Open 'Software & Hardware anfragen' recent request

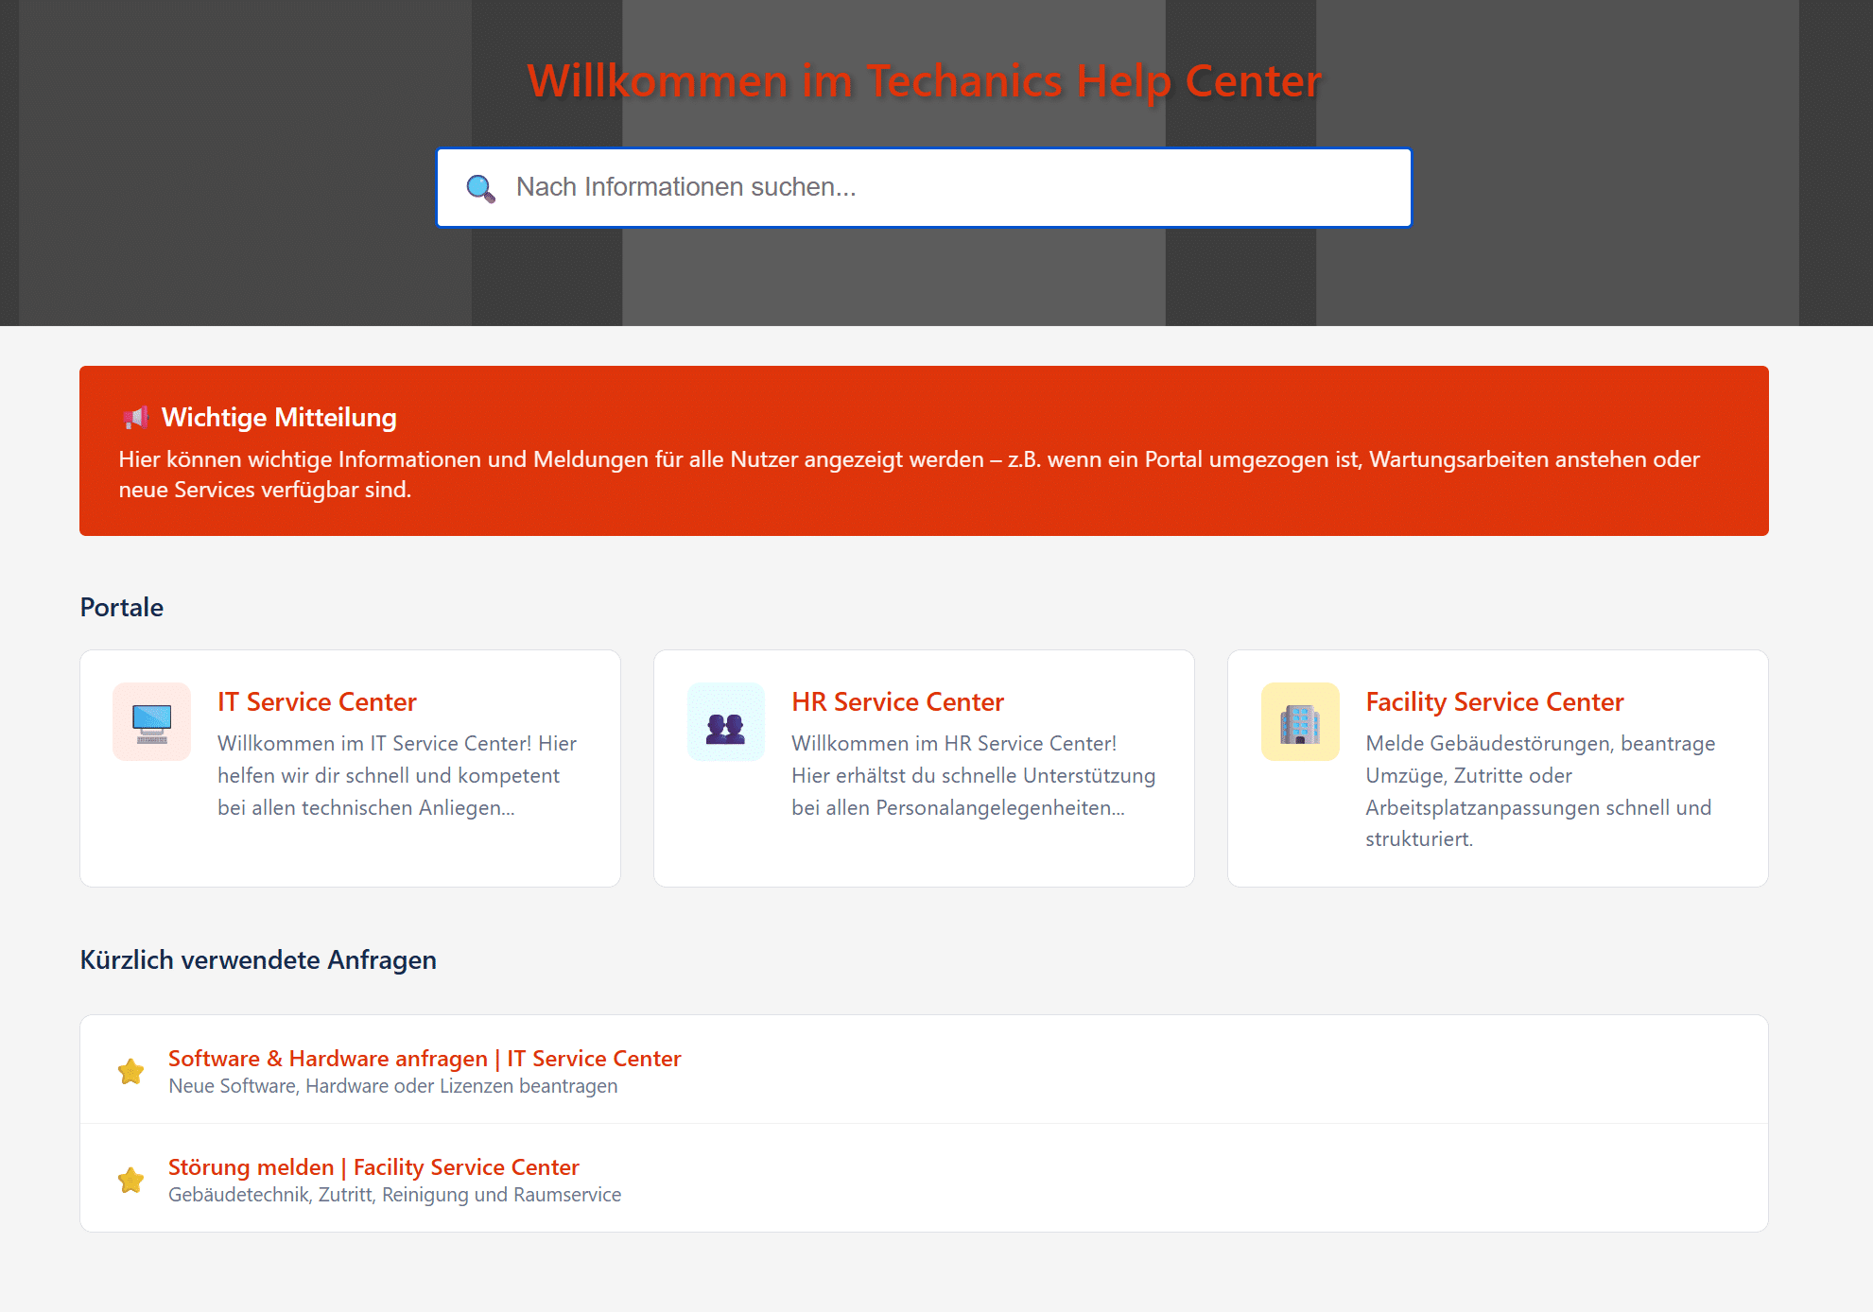click(425, 1058)
